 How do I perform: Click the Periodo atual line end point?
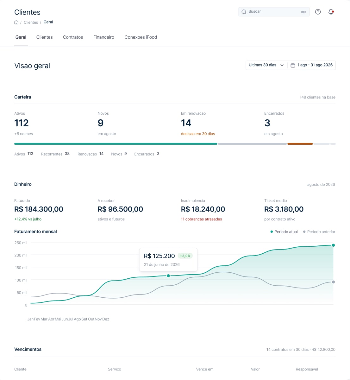(x=333, y=245)
